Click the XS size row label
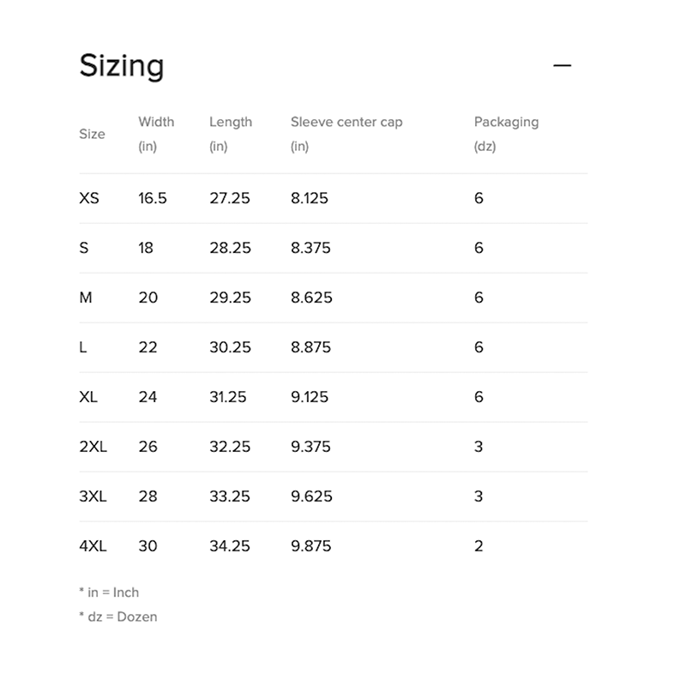This screenshot has height=686, width=686. tap(89, 198)
